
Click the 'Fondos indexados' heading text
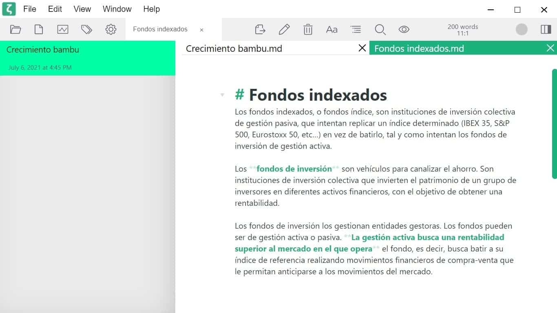tap(318, 95)
